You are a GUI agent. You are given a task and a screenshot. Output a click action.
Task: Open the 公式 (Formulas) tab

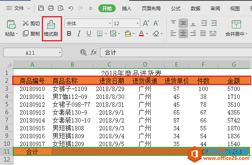[176, 8]
